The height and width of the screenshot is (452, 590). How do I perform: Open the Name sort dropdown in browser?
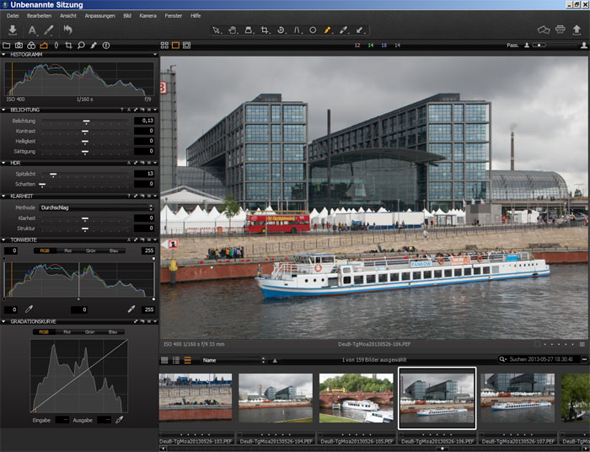[232, 360]
